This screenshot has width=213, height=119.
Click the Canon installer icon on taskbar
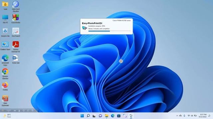click(x=131, y=116)
